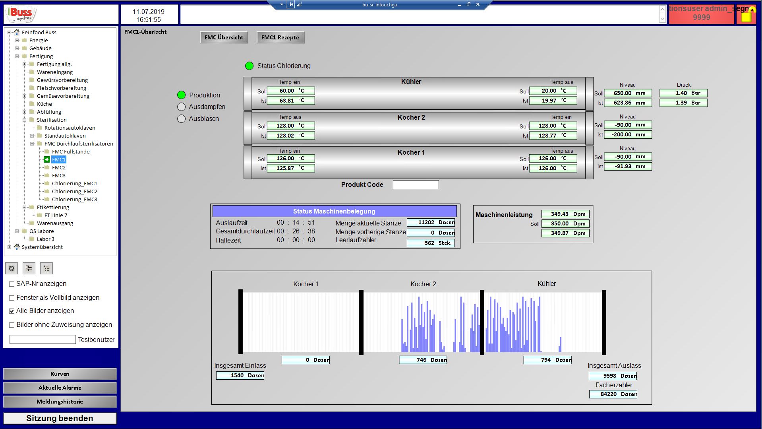Select the Ausdampfen radio indicator

click(182, 107)
